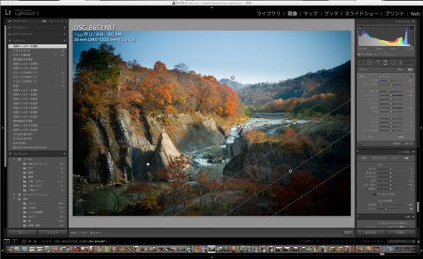Collapse the Histogram panel header triangle
The height and width of the screenshot is (259, 423).
coord(413,21)
